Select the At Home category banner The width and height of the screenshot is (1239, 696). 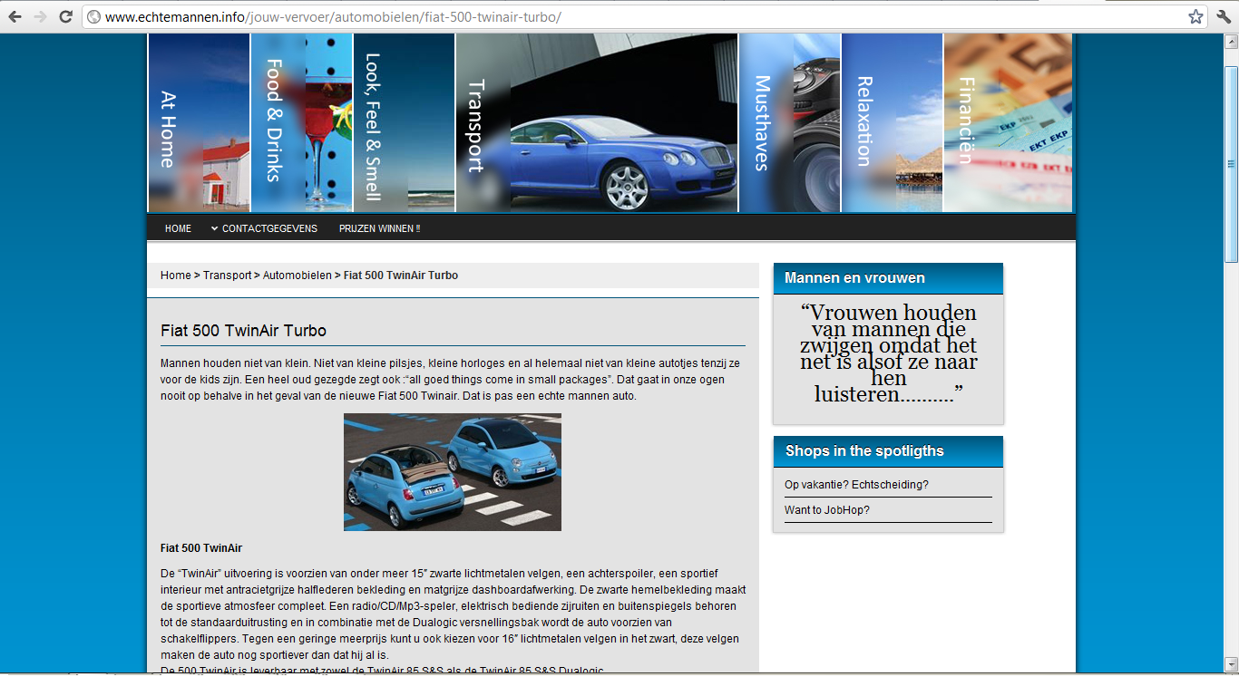tap(199, 123)
